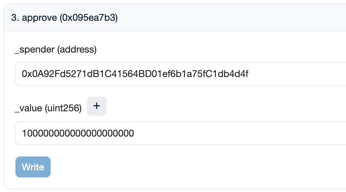Click the 100000000000000000000 amount text

(x=78, y=133)
